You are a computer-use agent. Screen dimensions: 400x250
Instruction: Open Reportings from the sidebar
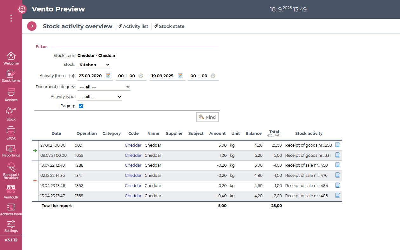[x=11, y=151]
